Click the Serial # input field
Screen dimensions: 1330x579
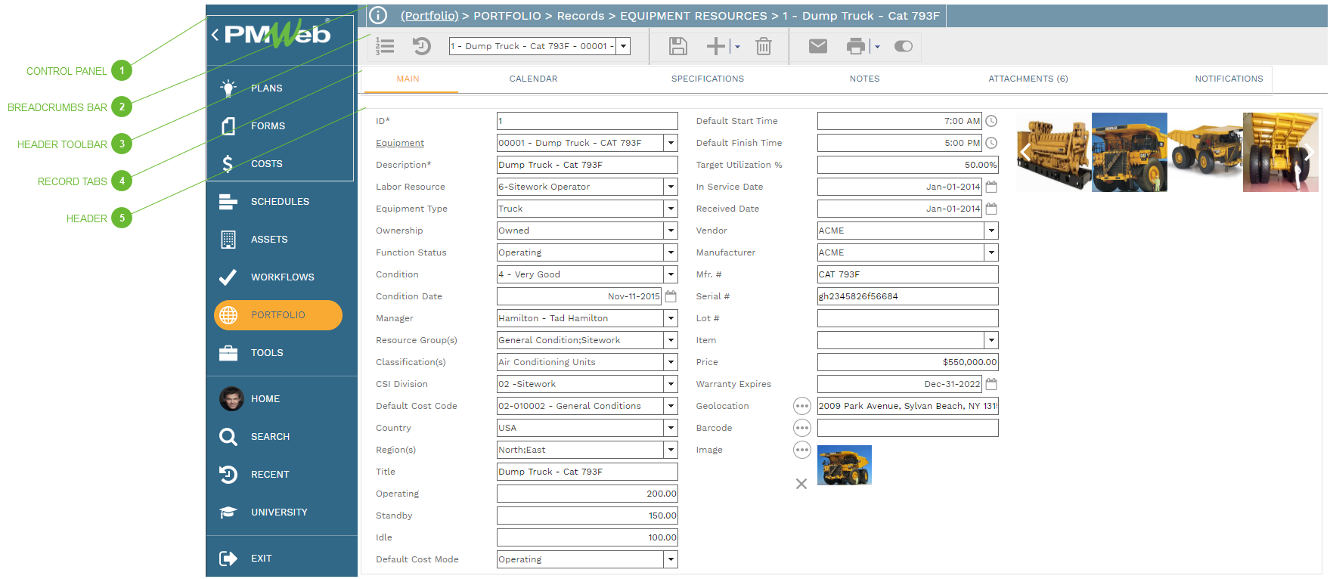907,296
